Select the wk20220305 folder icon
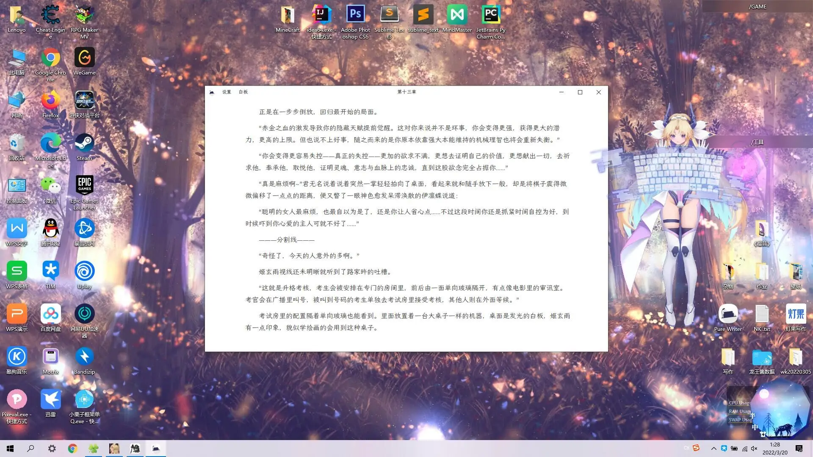The width and height of the screenshot is (813, 457). point(796,361)
